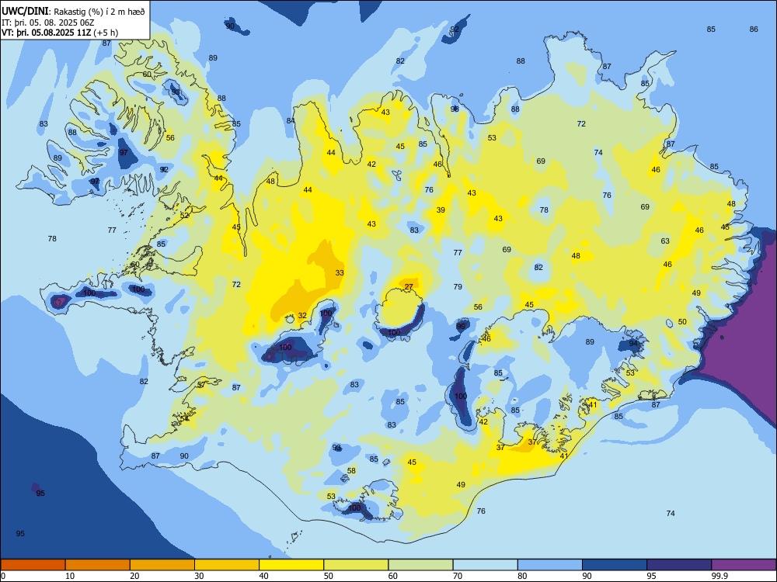Viewport: 777px width, 582px height.
Task: Click the '39' humidity value on the map
Action: pyautogui.click(x=441, y=210)
